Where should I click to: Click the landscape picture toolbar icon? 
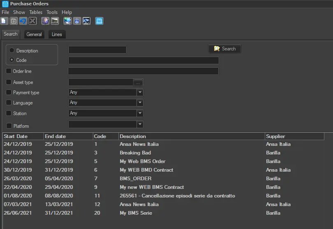click(x=55, y=21)
